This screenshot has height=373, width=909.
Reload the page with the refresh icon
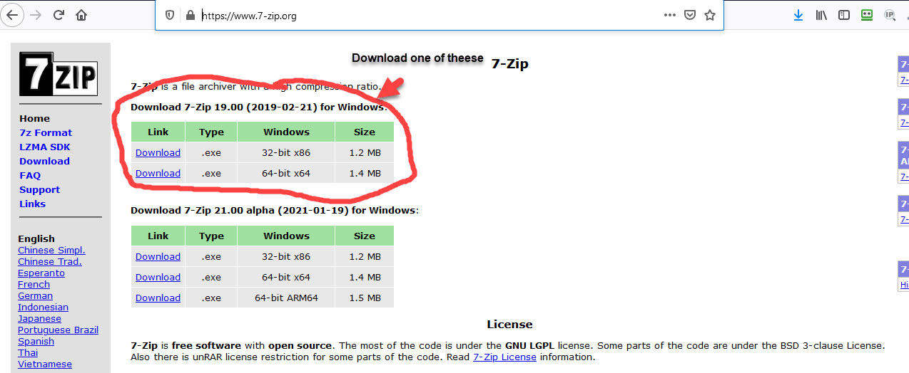59,15
